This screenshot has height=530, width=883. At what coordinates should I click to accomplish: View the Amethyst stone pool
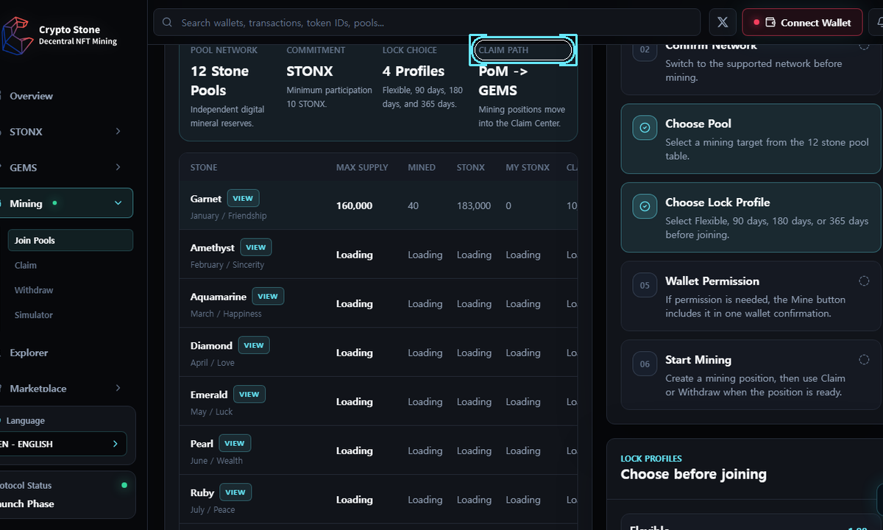click(x=256, y=248)
